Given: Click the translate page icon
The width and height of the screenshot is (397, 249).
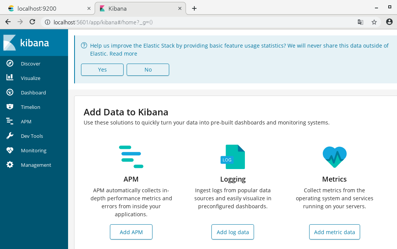Looking at the screenshot, I should (360, 22).
